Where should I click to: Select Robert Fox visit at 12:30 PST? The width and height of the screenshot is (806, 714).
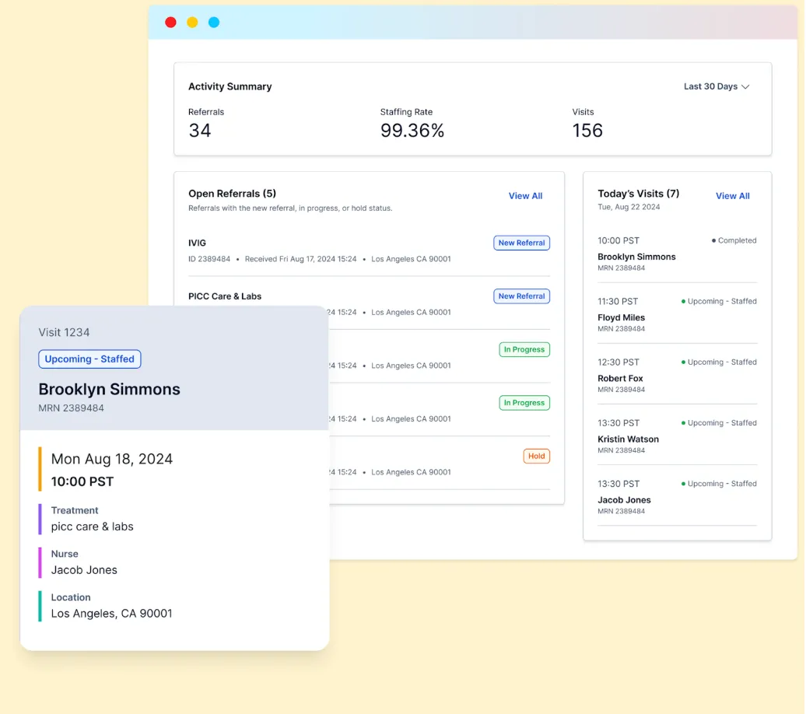pos(677,375)
